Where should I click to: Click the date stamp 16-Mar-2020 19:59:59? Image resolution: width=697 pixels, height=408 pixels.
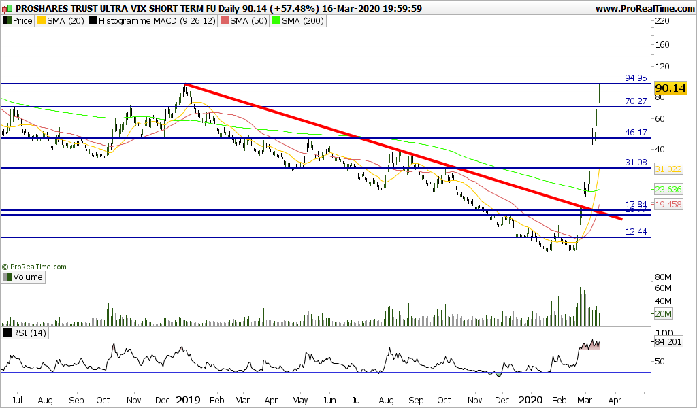(x=372, y=8)
